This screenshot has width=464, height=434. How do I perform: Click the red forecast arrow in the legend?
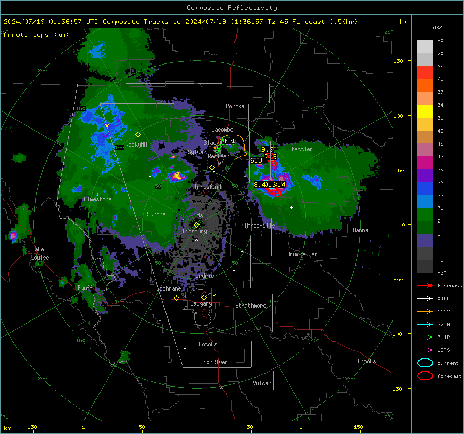(x=425, y=285)
